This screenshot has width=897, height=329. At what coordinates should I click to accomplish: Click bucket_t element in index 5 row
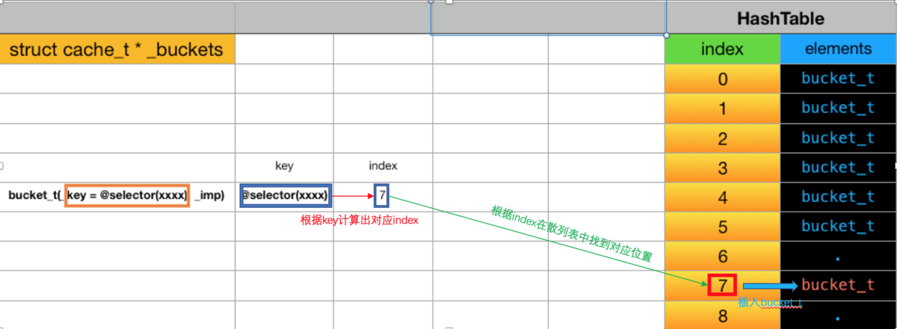[x=838, y=227]
